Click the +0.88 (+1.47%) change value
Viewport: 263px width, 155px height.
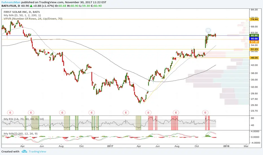[x=44, y=6]
